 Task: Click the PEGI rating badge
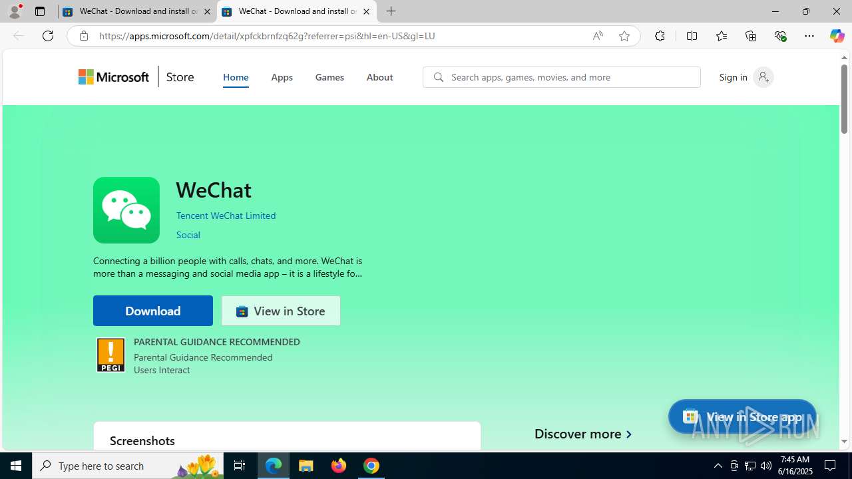tap(110, 355)
